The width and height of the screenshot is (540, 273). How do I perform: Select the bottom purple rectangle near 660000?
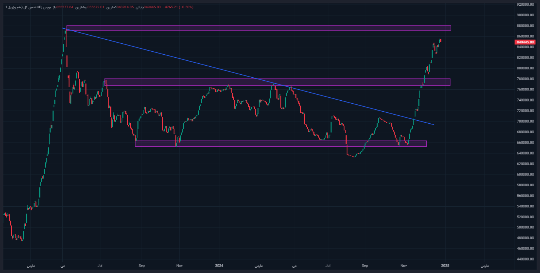281,144
